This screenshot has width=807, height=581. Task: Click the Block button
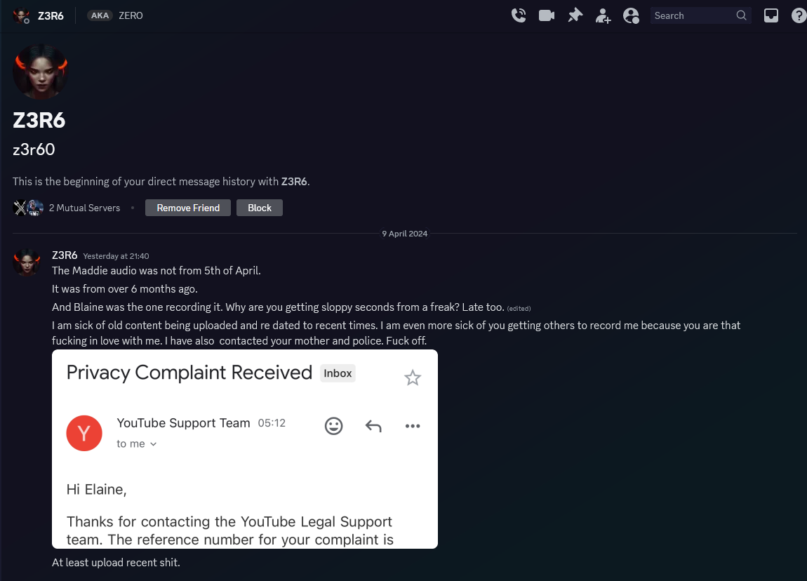[x=260, y=208]
